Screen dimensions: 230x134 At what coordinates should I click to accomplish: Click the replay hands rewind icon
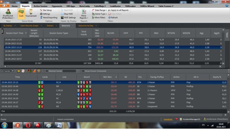[x=19, y=71]
